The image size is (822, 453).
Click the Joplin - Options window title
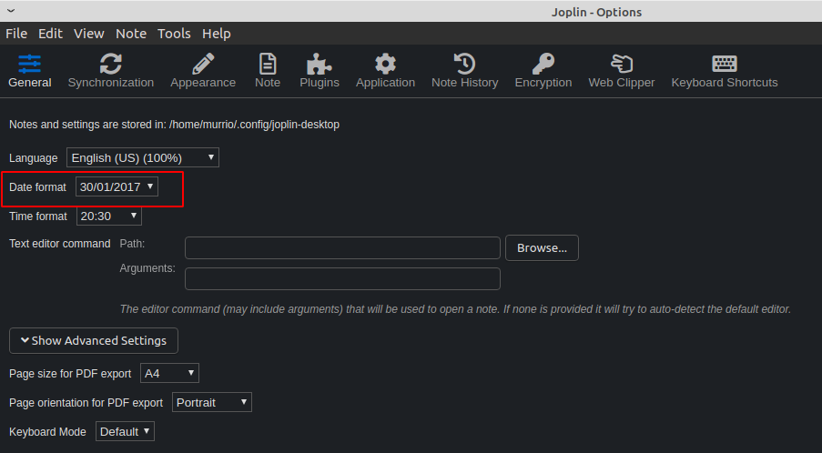(596, 12)
